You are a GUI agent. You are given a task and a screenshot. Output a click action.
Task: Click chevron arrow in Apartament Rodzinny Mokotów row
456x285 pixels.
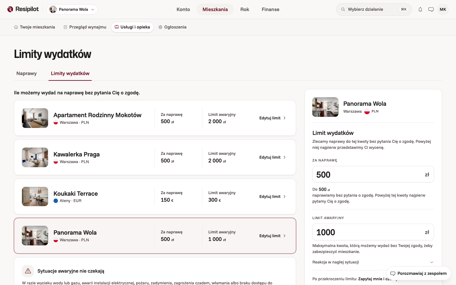(284, 118)
